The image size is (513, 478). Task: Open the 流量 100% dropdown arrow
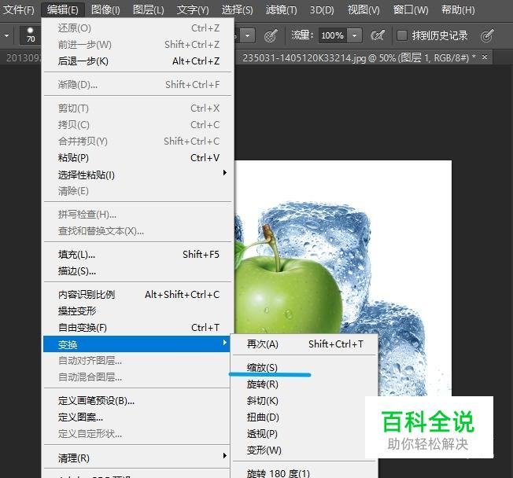(x=354, y=35)
